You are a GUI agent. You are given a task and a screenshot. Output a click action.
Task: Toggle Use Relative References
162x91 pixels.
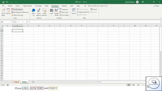click(20, 12)
